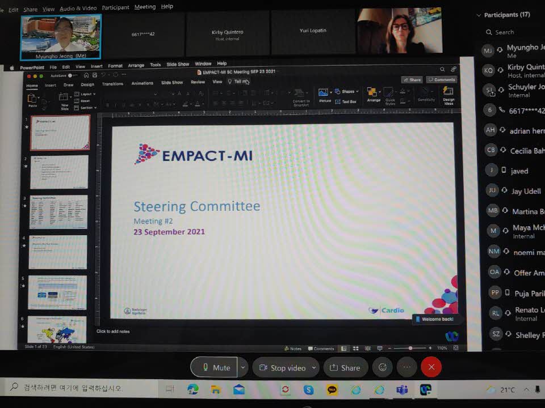The width and height of the screenshot is (545, 408).
Task: Open the reactions smiley icon
Action: coord(382,367)
